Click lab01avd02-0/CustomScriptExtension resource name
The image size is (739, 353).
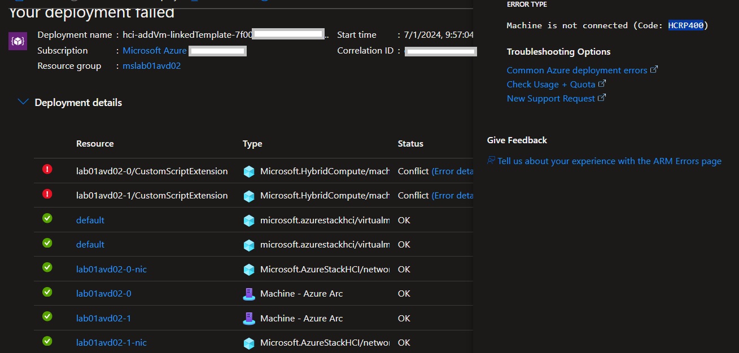pyautogui.click(x=152, y=171)
